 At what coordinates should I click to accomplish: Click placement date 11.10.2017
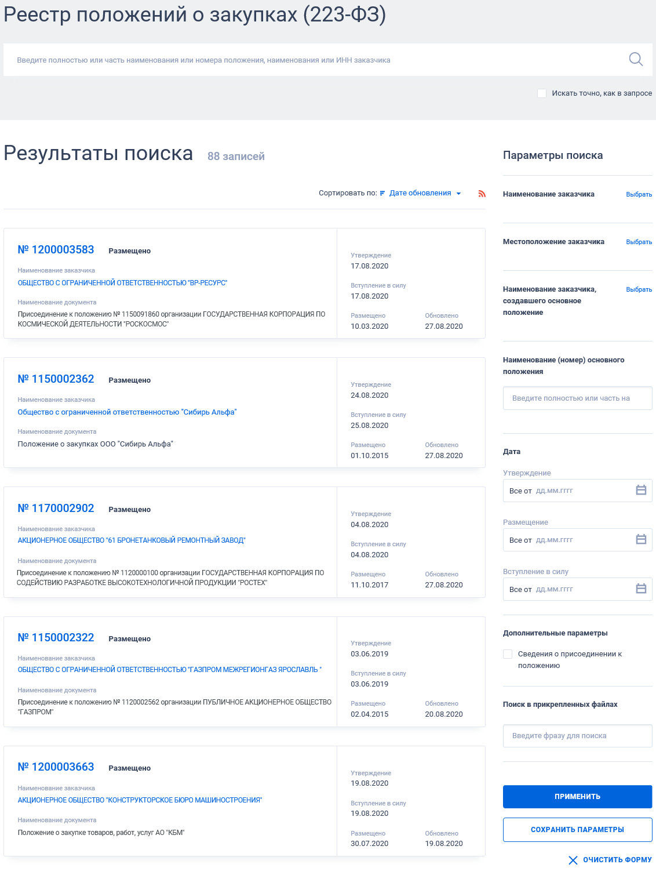(x=370, y=585)
